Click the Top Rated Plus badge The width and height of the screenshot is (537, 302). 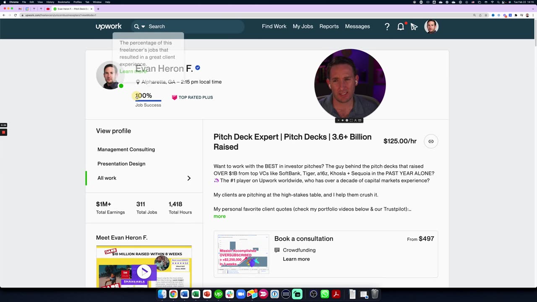coord(192,97)
